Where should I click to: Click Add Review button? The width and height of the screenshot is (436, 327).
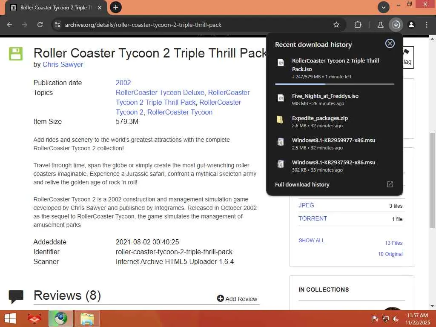click(237, 298)
